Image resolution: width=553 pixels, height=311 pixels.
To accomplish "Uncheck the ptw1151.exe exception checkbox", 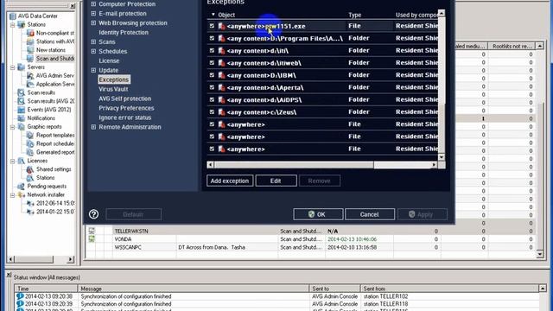I will click(x=212, y=26).
